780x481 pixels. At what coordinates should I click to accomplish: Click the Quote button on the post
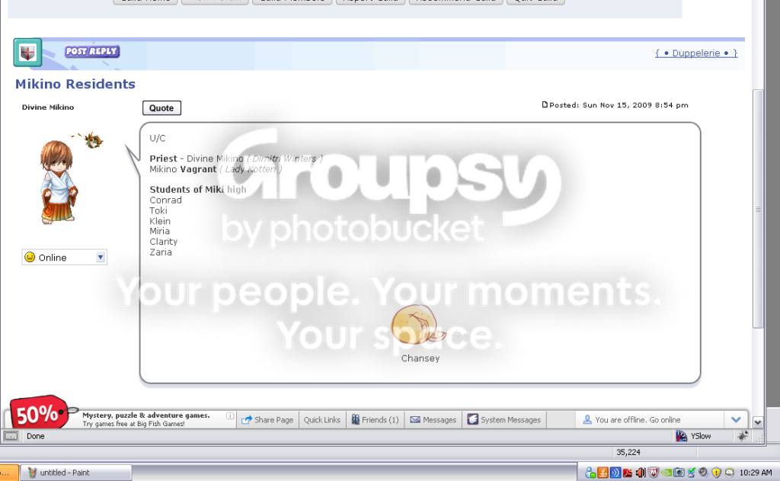(x=161, y=108)
